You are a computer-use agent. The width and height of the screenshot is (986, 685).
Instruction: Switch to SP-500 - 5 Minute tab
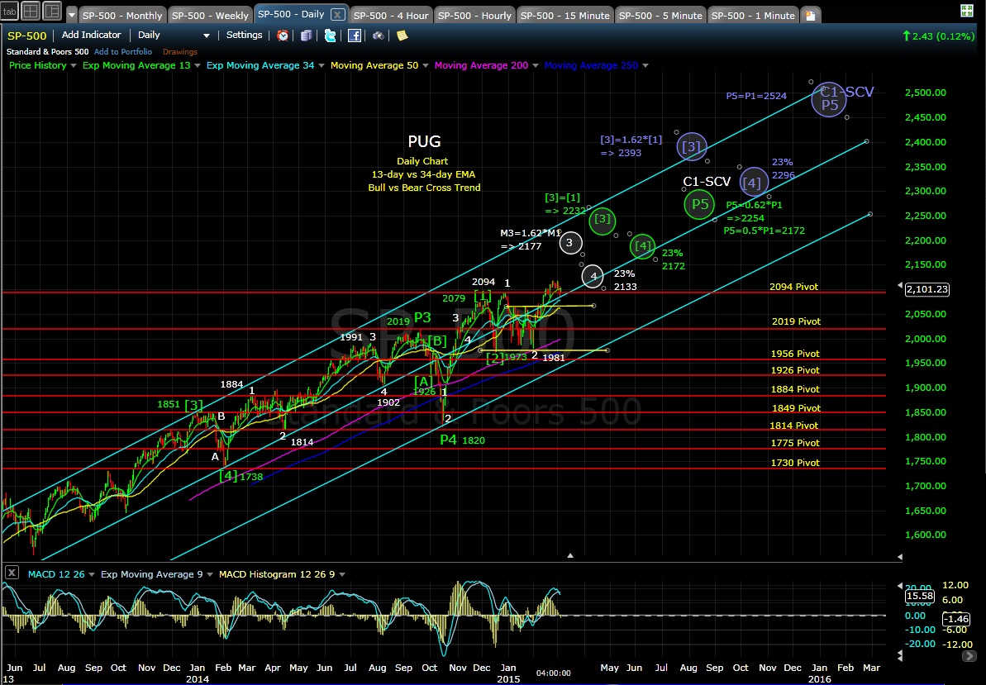tap(660, 15)
